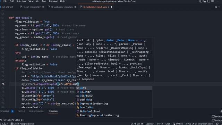Open the Debug Console panel tab

tap(37, 111)
